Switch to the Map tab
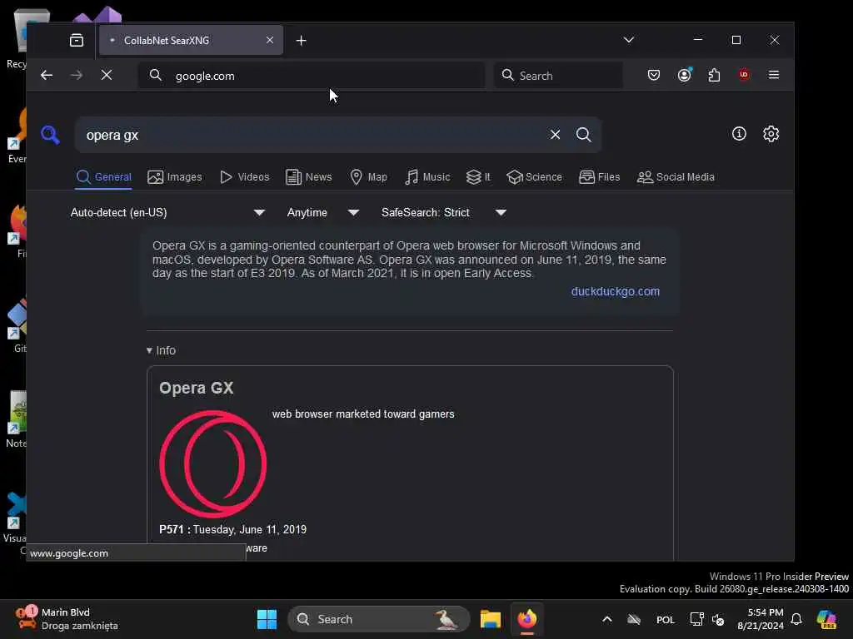Screen dimensions: 853x639 [368, 177]
